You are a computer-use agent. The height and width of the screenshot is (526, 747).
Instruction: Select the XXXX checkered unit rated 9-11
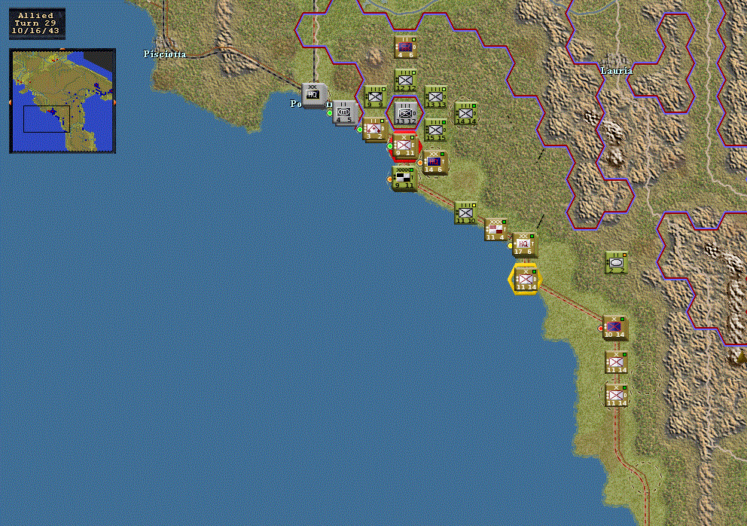tap(404, 179)
